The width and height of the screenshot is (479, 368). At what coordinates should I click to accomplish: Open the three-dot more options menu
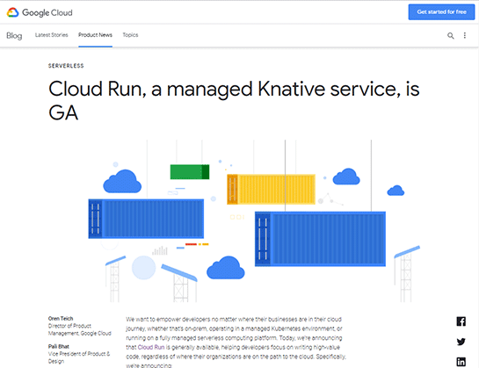tap(465, 35)
